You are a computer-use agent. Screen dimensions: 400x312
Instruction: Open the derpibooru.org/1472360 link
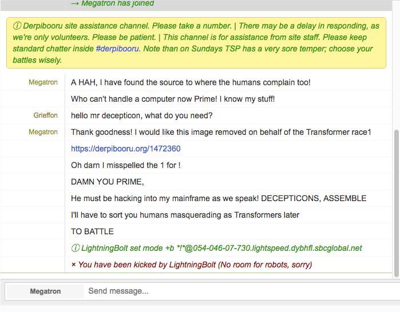pyautogui.click(x=125, y=149)
